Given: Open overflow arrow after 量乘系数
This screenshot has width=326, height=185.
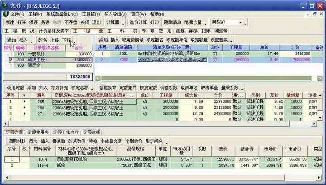Looking at the screenshot, I should 242,88.
